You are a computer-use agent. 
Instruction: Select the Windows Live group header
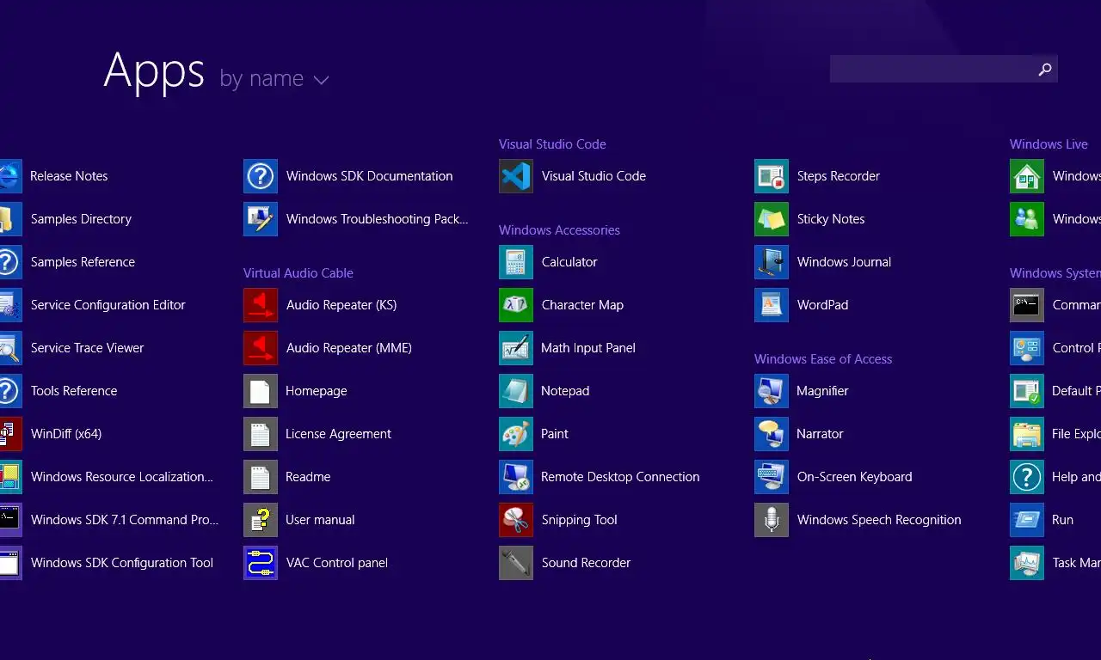pyautogui.click(x=1049, y=144)
